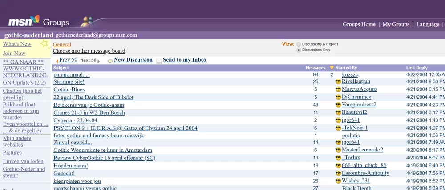
Task: Click the envelope icon for Send to my Inbox
Action: point(159,61)
